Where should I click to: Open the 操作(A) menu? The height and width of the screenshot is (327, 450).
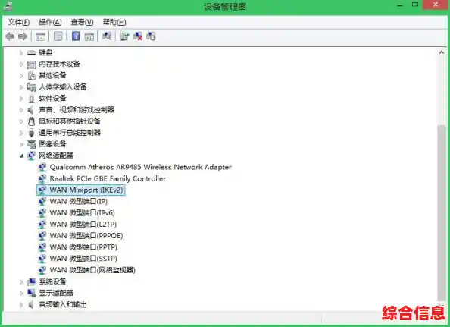[x=50, y=22]
